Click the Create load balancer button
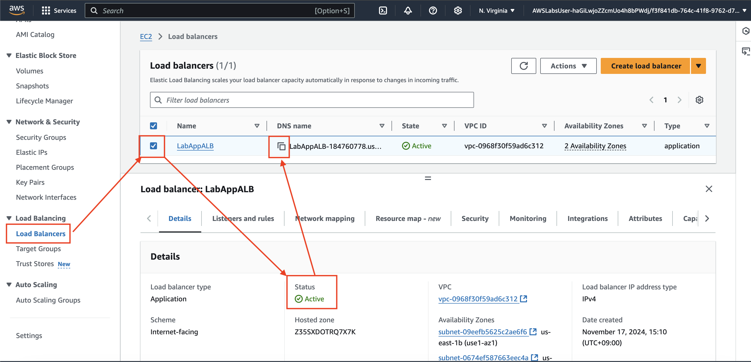This screenshot has height=362, width=751. tap(646, 66)
